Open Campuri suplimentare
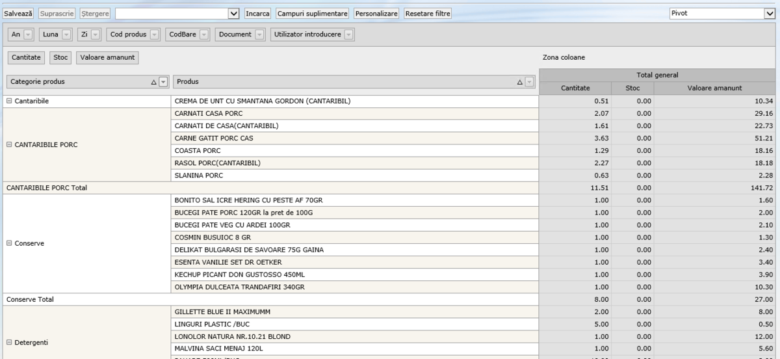 click(313, 13)
